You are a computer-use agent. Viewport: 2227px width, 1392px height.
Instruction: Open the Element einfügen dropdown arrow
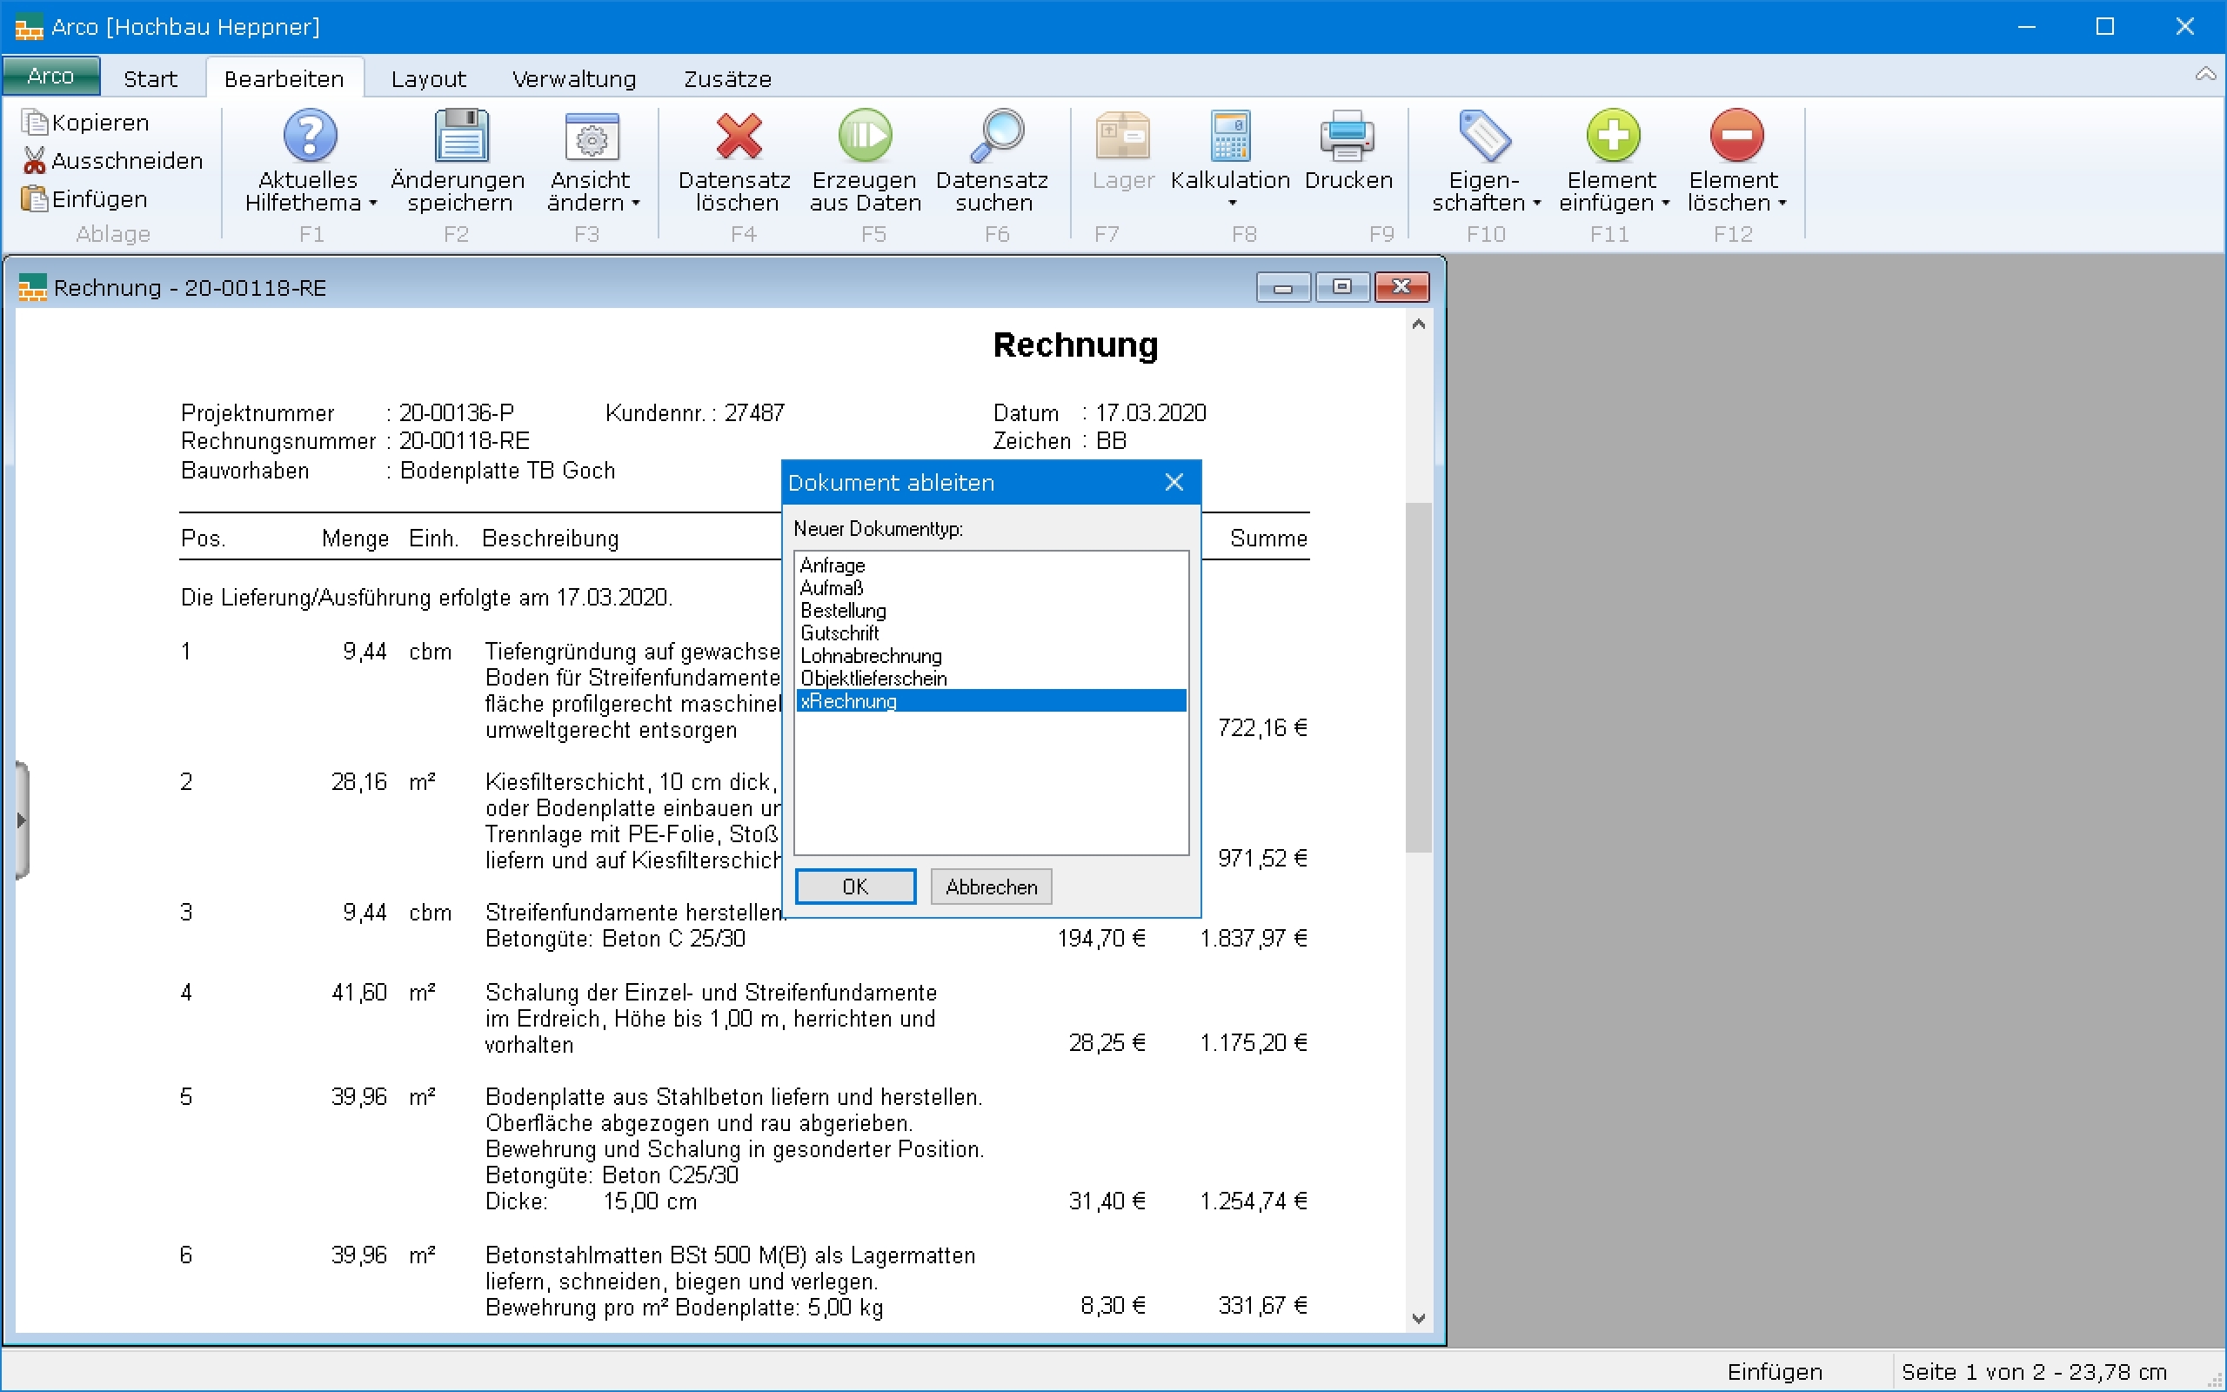click(1666, 204)
